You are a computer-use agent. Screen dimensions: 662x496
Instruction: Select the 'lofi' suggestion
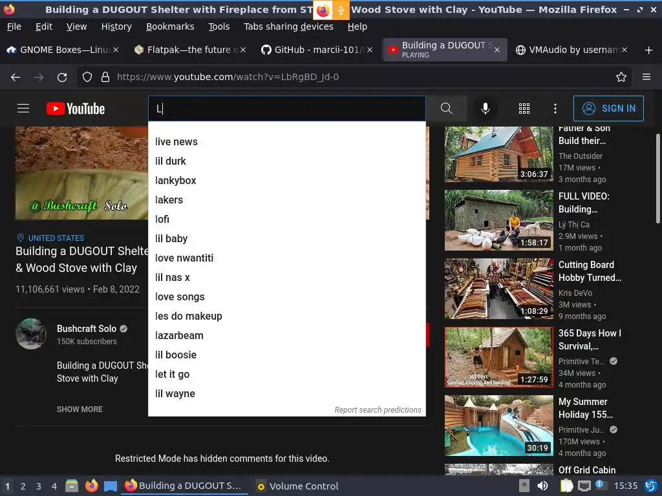click(286, 220)
